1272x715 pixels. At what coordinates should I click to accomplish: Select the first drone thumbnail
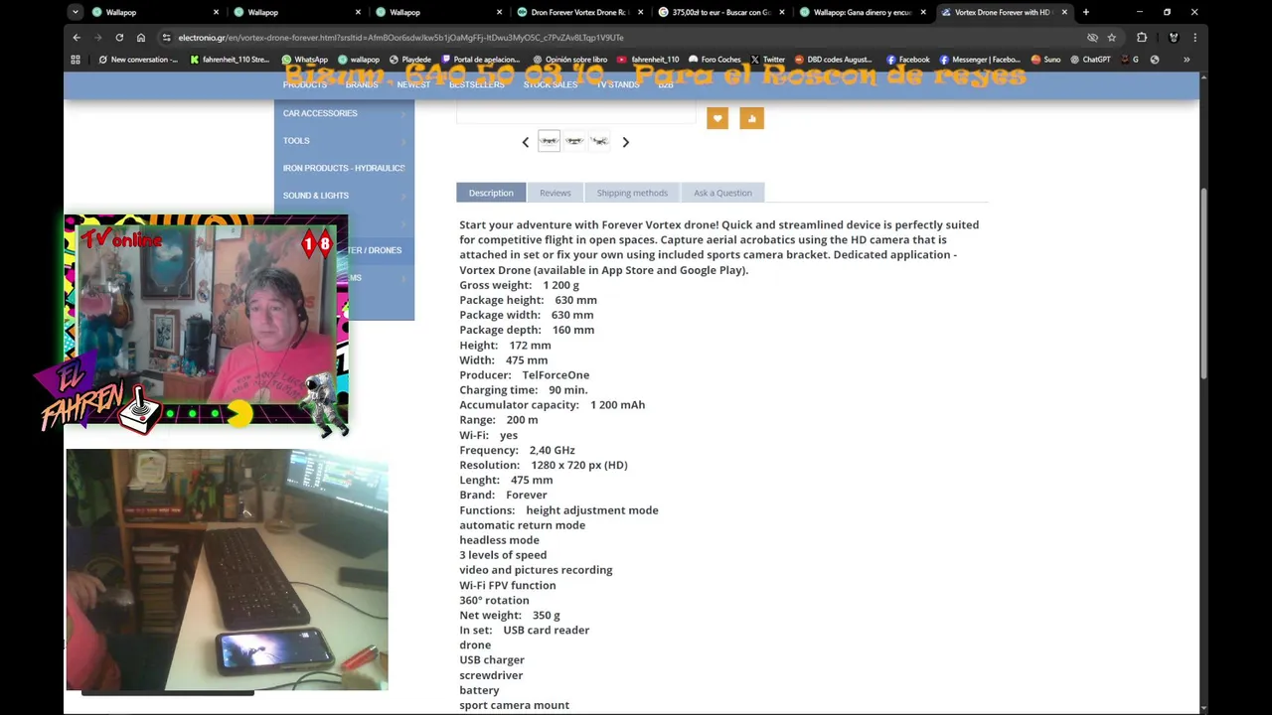(549, 141)
